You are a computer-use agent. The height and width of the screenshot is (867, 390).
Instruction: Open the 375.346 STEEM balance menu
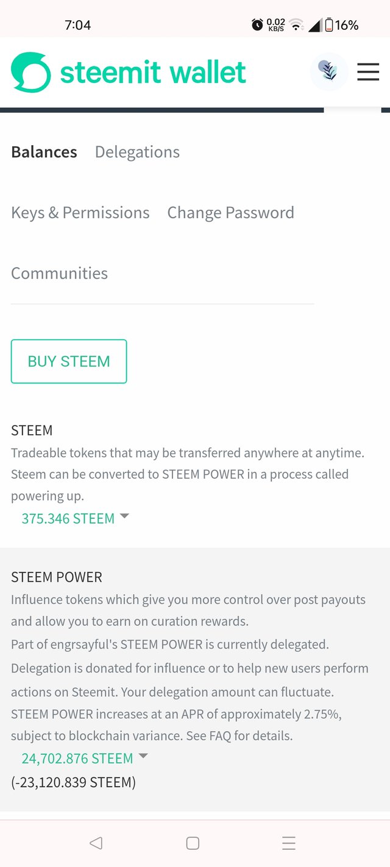tap(68, 519)
